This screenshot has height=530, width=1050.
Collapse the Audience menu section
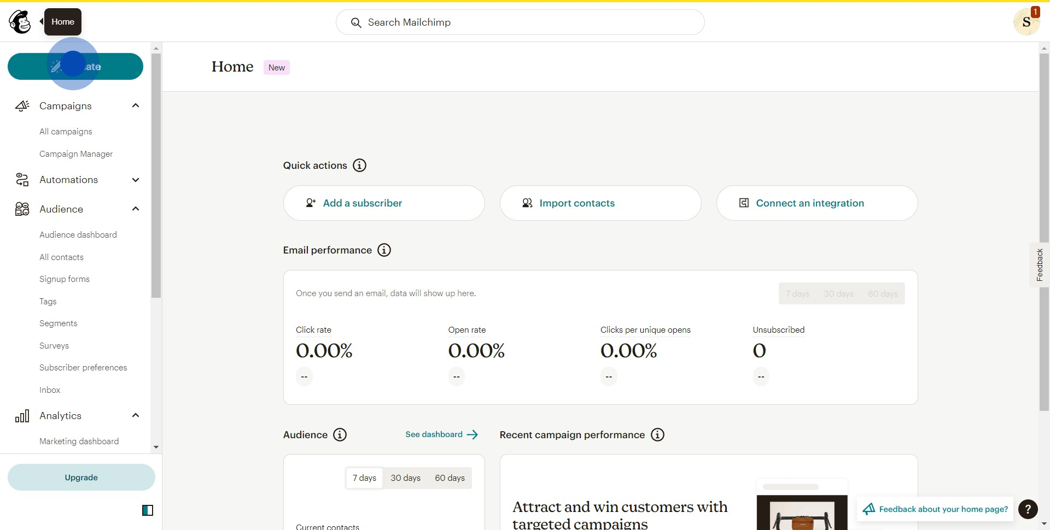click(136, 209)
